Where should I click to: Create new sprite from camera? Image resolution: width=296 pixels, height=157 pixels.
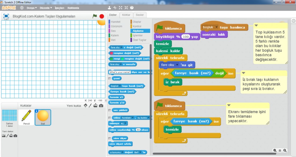(x=101, y=106)
